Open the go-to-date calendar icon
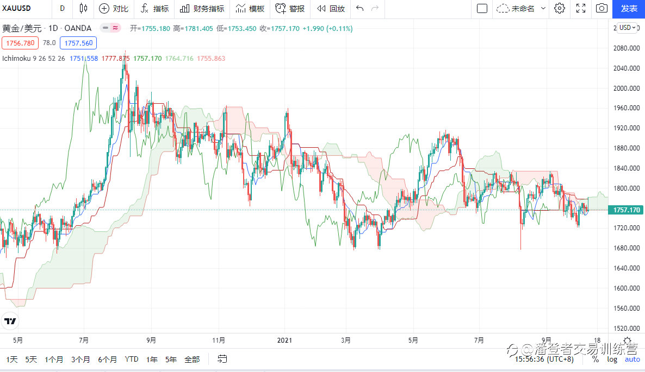Image resolution: width=645 pixels, height=372 pixels. pos(222,359)
